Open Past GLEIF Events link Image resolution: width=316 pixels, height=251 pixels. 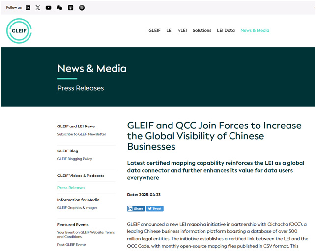click(72, 245)
